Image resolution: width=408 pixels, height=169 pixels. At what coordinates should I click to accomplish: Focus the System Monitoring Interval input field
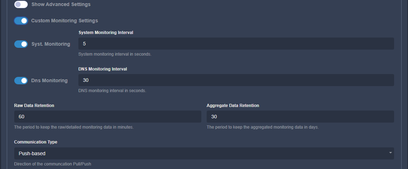click(x=236, y=44)
